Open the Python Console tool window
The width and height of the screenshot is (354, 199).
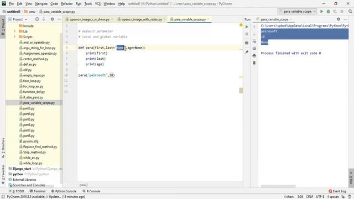click(x=64, y=191)
